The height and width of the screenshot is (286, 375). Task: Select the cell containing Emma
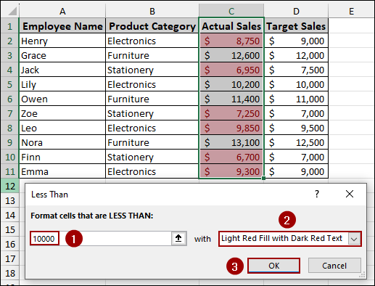[62, 171]
